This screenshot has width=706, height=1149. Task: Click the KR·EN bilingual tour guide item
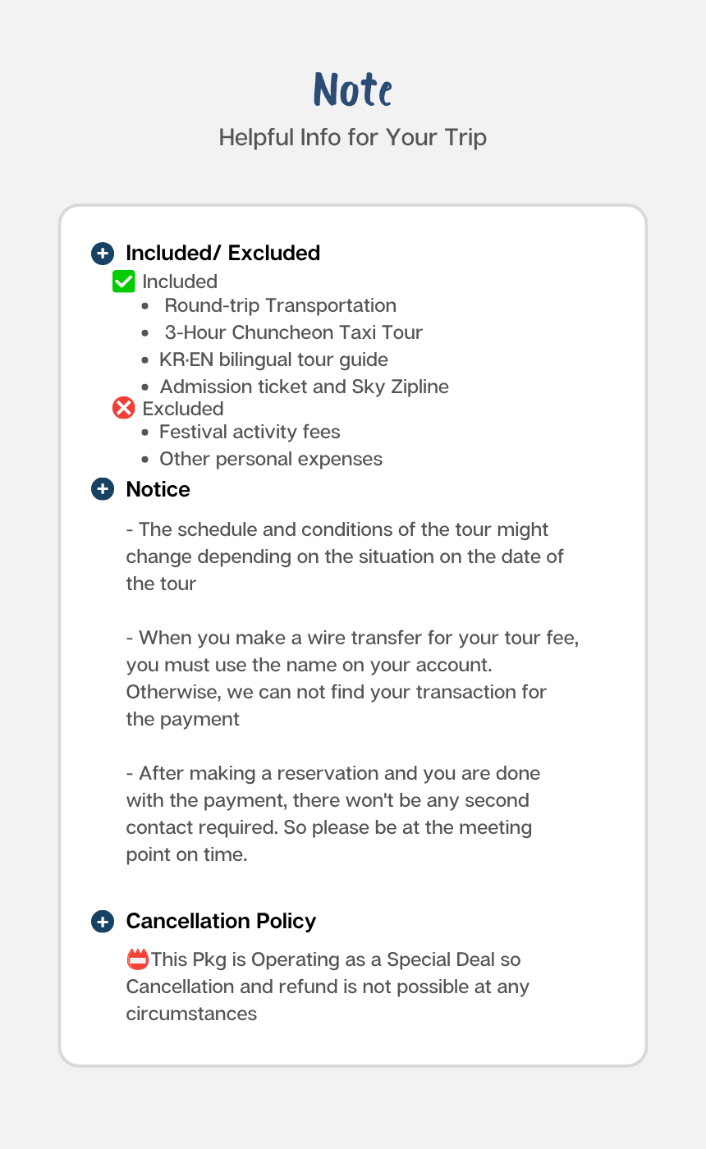[x=273, y=359]
